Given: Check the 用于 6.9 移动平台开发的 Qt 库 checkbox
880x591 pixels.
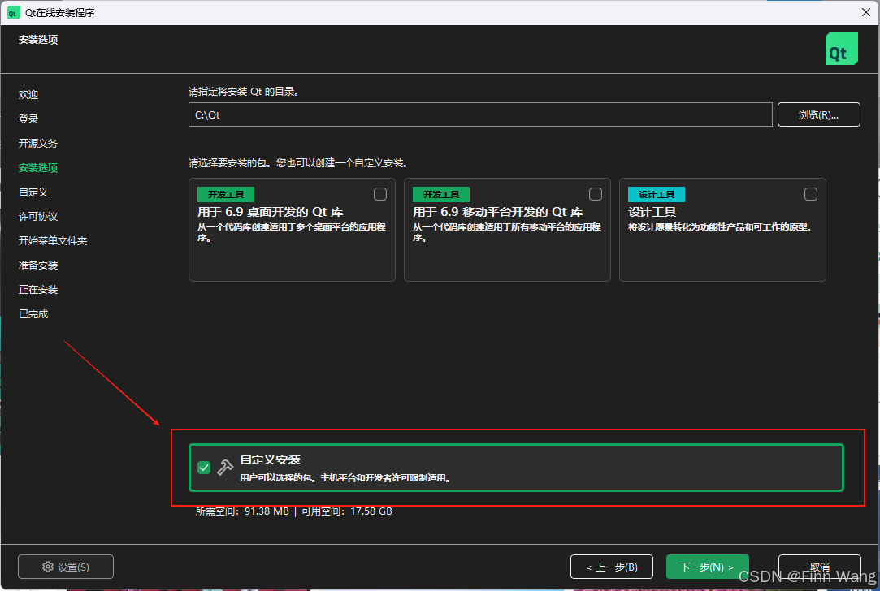Looking at the screenshot, I should [x=596, y=194].
